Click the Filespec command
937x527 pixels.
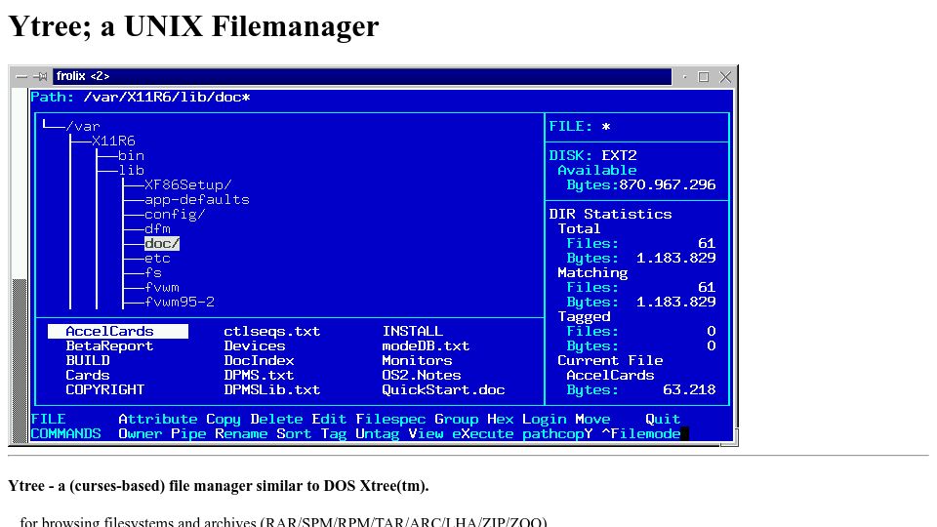[390, 419]
